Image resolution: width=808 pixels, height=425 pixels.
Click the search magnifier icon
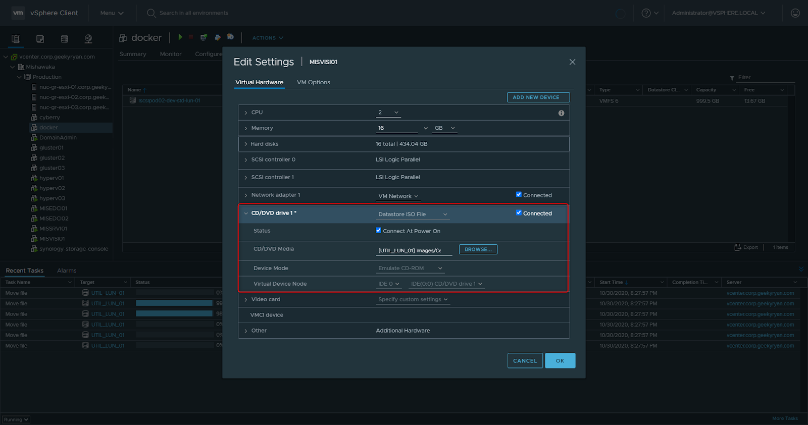[x=151, y=13]
